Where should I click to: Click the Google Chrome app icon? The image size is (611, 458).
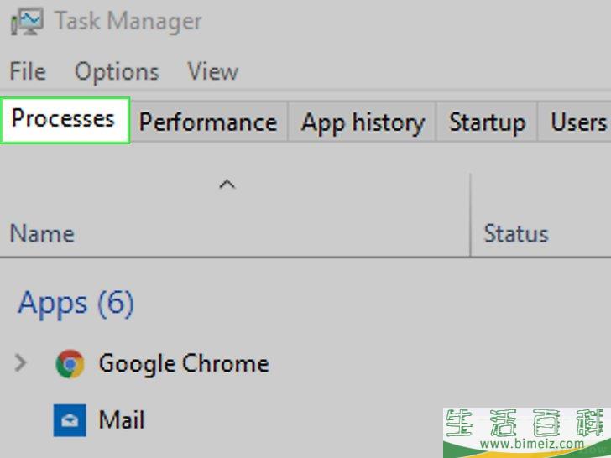point(70,364)
